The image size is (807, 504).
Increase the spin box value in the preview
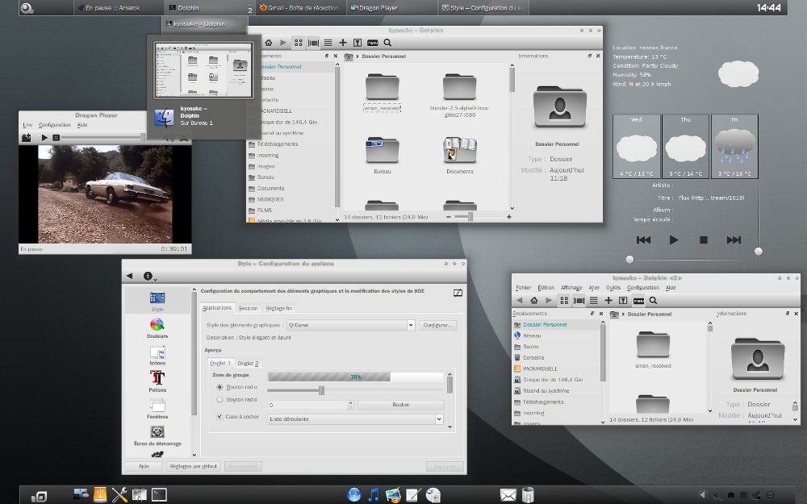point(350,402)
